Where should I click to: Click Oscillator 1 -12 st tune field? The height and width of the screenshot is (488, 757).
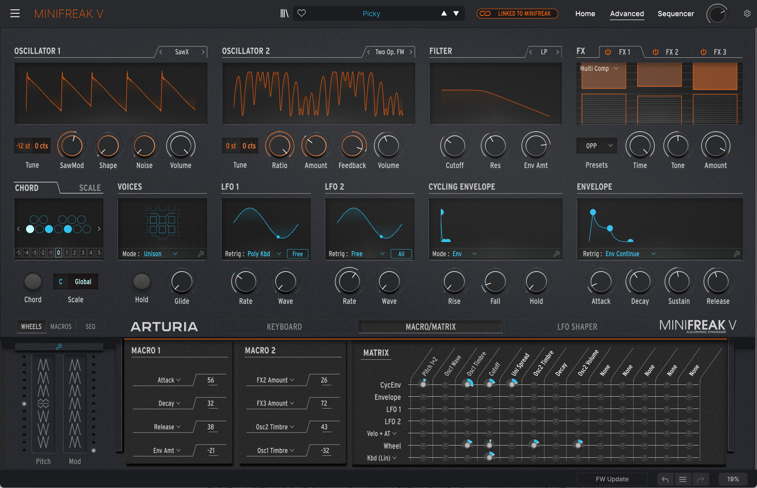click(23, 146)
